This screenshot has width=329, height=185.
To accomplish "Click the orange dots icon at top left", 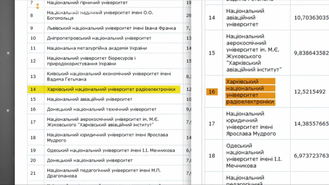I will click(x=38, y=6).
